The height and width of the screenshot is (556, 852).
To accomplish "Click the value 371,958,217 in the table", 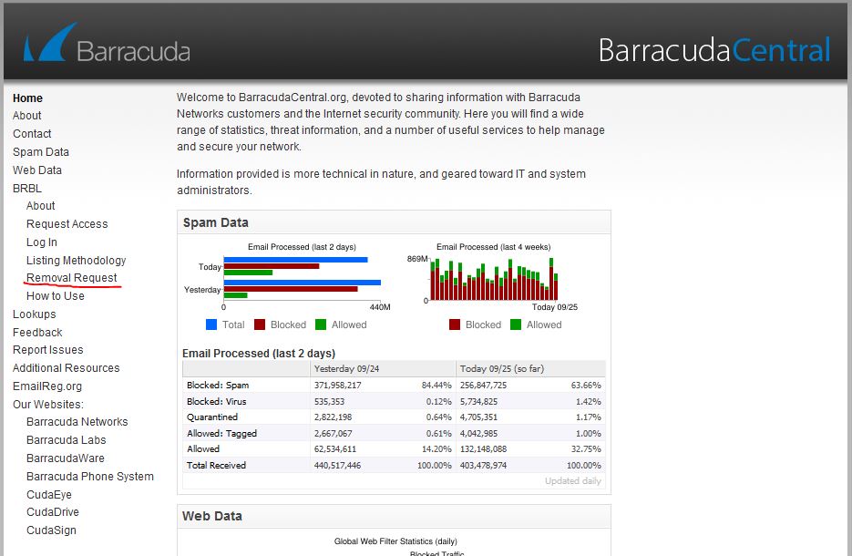I will click(x=337, y=386).
